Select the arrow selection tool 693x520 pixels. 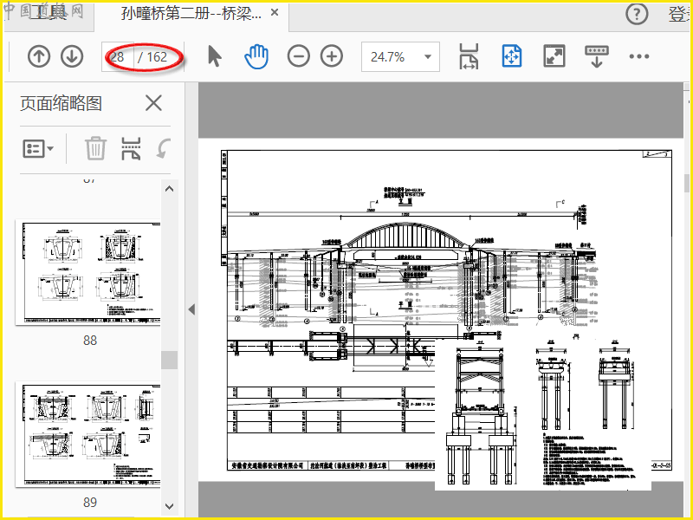(x=215, y=57)
